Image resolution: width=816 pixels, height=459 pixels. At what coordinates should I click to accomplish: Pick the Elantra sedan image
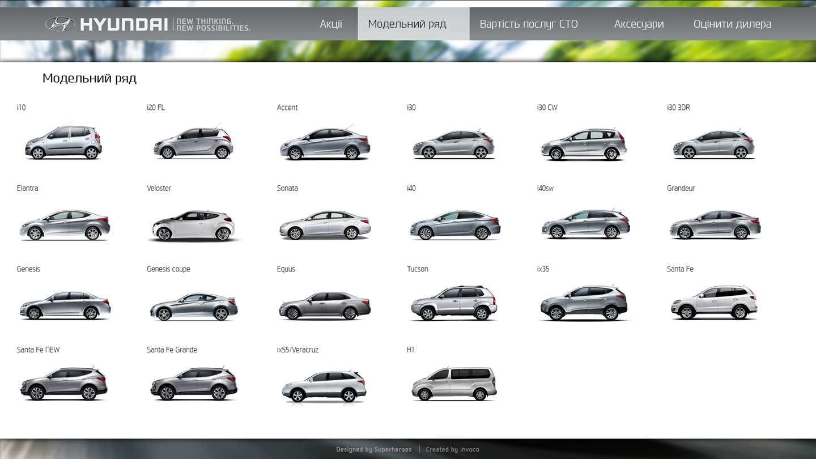(65, 224)
